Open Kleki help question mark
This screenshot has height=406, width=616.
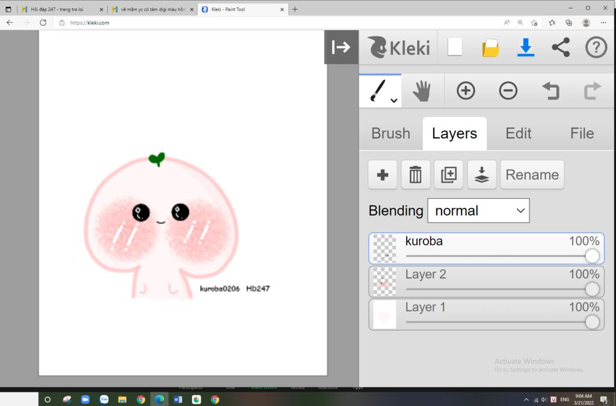point(596,47)
